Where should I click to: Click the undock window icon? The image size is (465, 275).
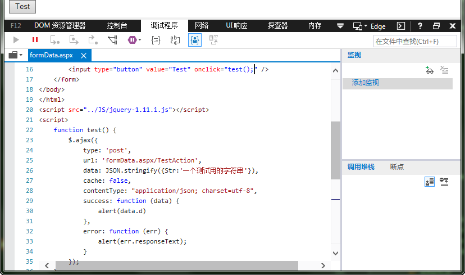click(x=436, y=26)
